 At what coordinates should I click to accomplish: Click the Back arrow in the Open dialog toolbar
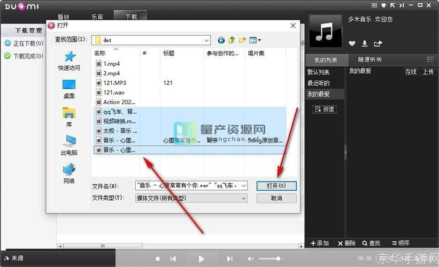click(221, 41)
